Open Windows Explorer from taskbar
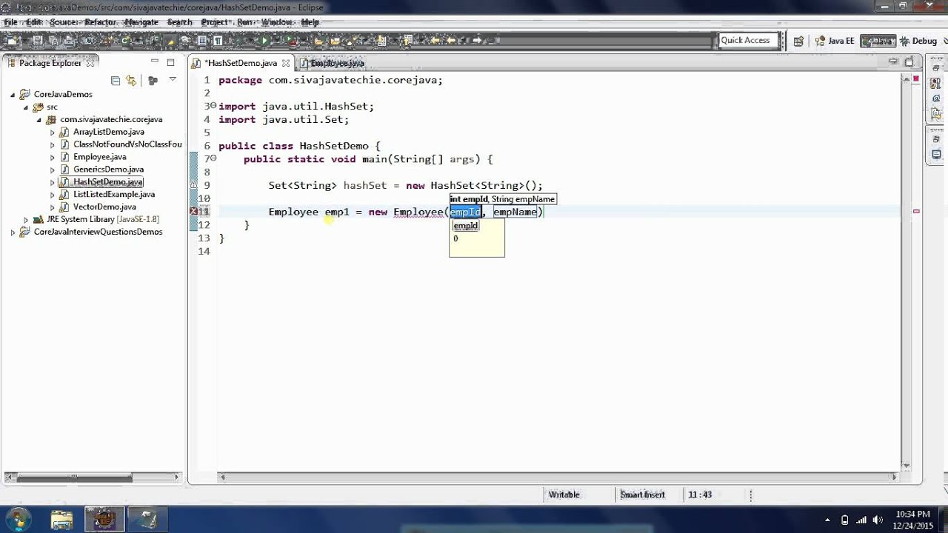Screen dimensions: 948x533 pyautogui.click(x=62, y=519)
